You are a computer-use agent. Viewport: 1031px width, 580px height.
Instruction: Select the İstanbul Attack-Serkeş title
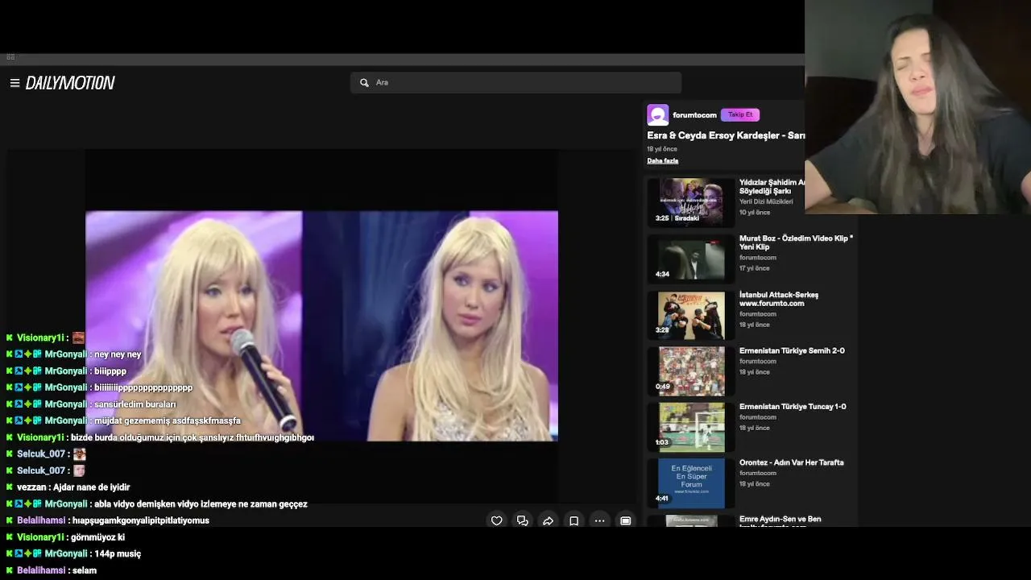coord(779,299)
